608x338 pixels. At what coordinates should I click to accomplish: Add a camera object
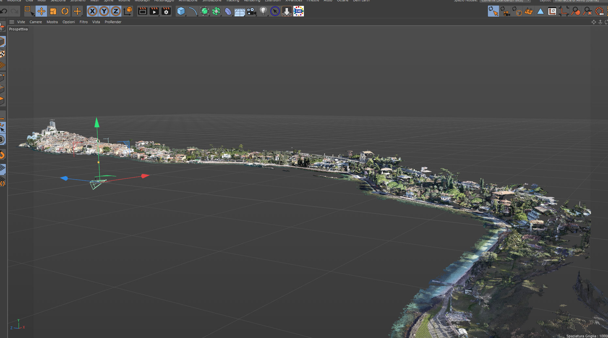[x=251, y=11]
